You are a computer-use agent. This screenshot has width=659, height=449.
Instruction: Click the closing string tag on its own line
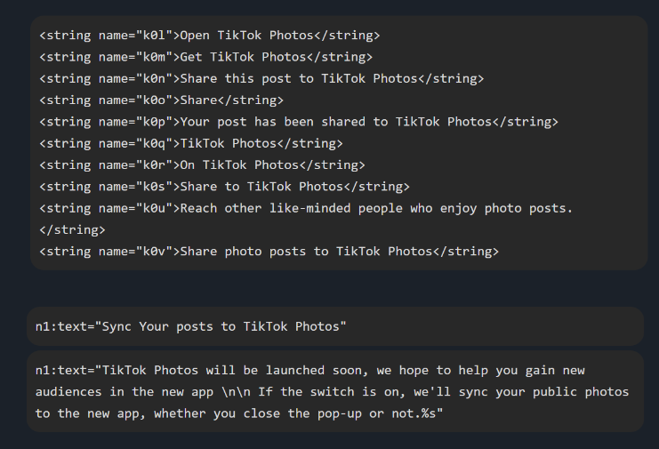72,229
